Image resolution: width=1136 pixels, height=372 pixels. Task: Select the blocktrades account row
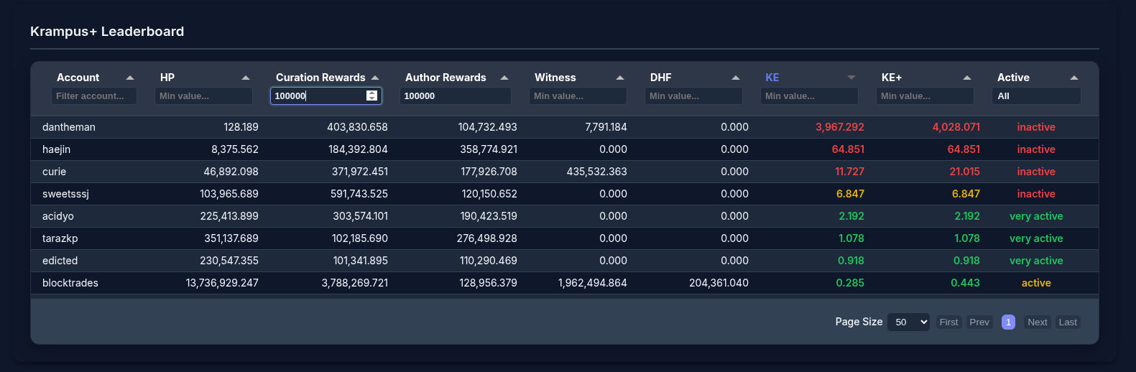[x=70, y=283]
